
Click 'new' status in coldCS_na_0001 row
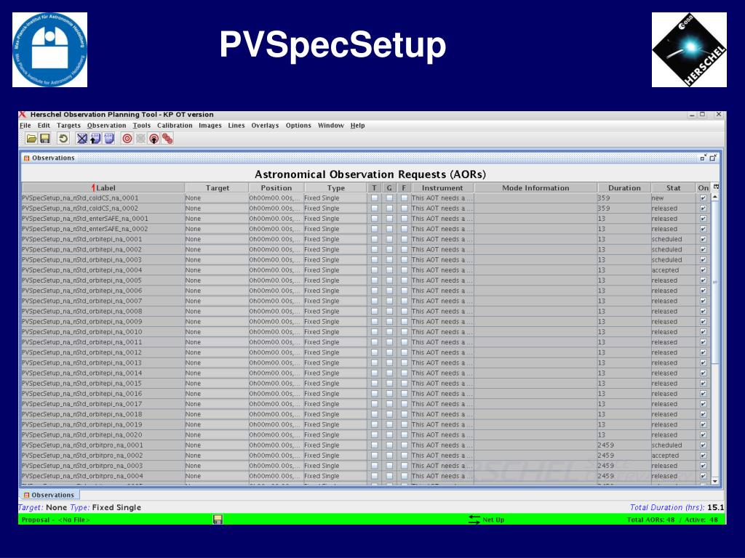click(x=658, y=198)
